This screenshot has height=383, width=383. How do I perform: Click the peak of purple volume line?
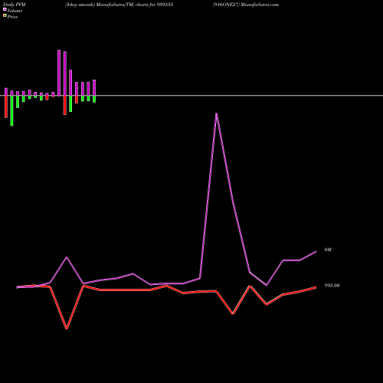pyautogui.click(x=217, y=113)
